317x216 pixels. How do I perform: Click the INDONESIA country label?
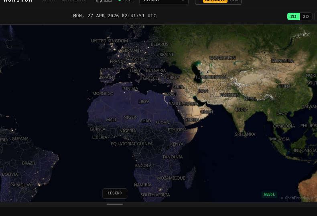305,150
